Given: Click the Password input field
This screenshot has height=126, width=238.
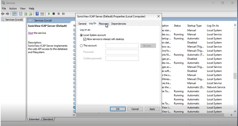Looking at the screenshot, I should [122, 52].
